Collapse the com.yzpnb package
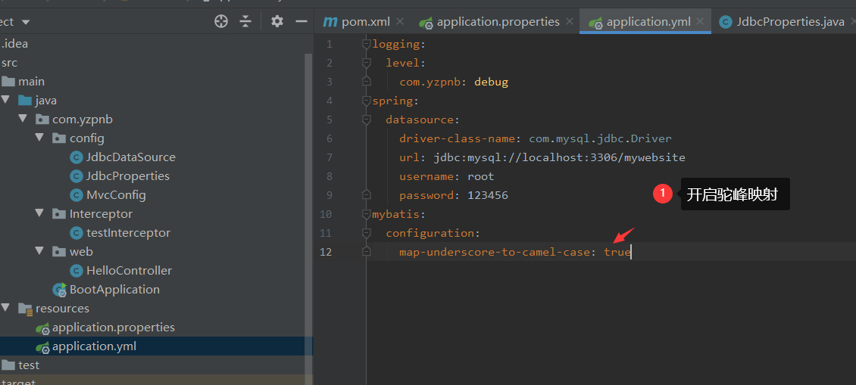The height and width of the screenshot is (385, 856). tap(23, 118)
